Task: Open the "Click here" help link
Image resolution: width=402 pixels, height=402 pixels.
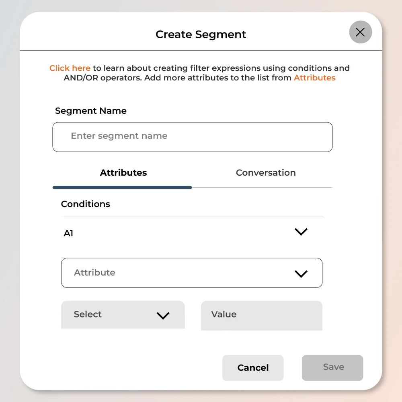Action: pyautogui.click(x=70, y=68)
